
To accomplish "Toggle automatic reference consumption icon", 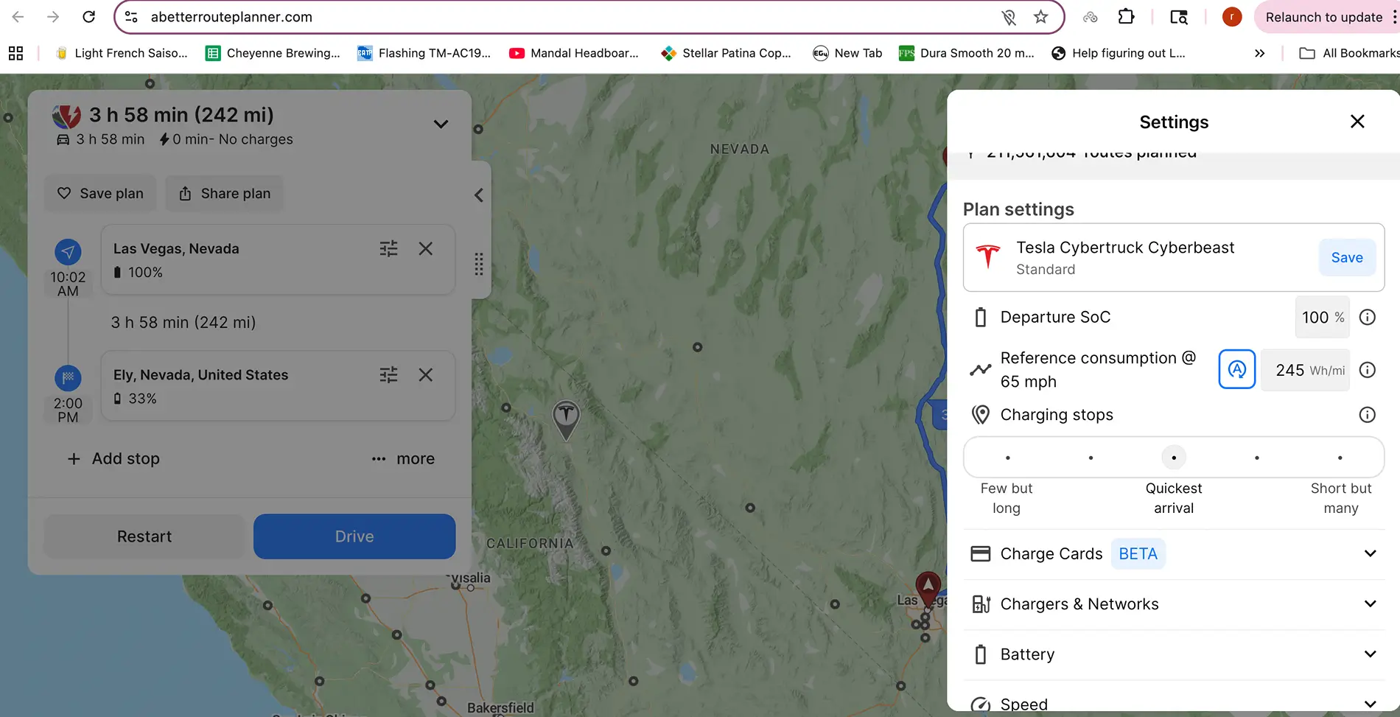I will pyautogui.click(x=1237, y=369).
